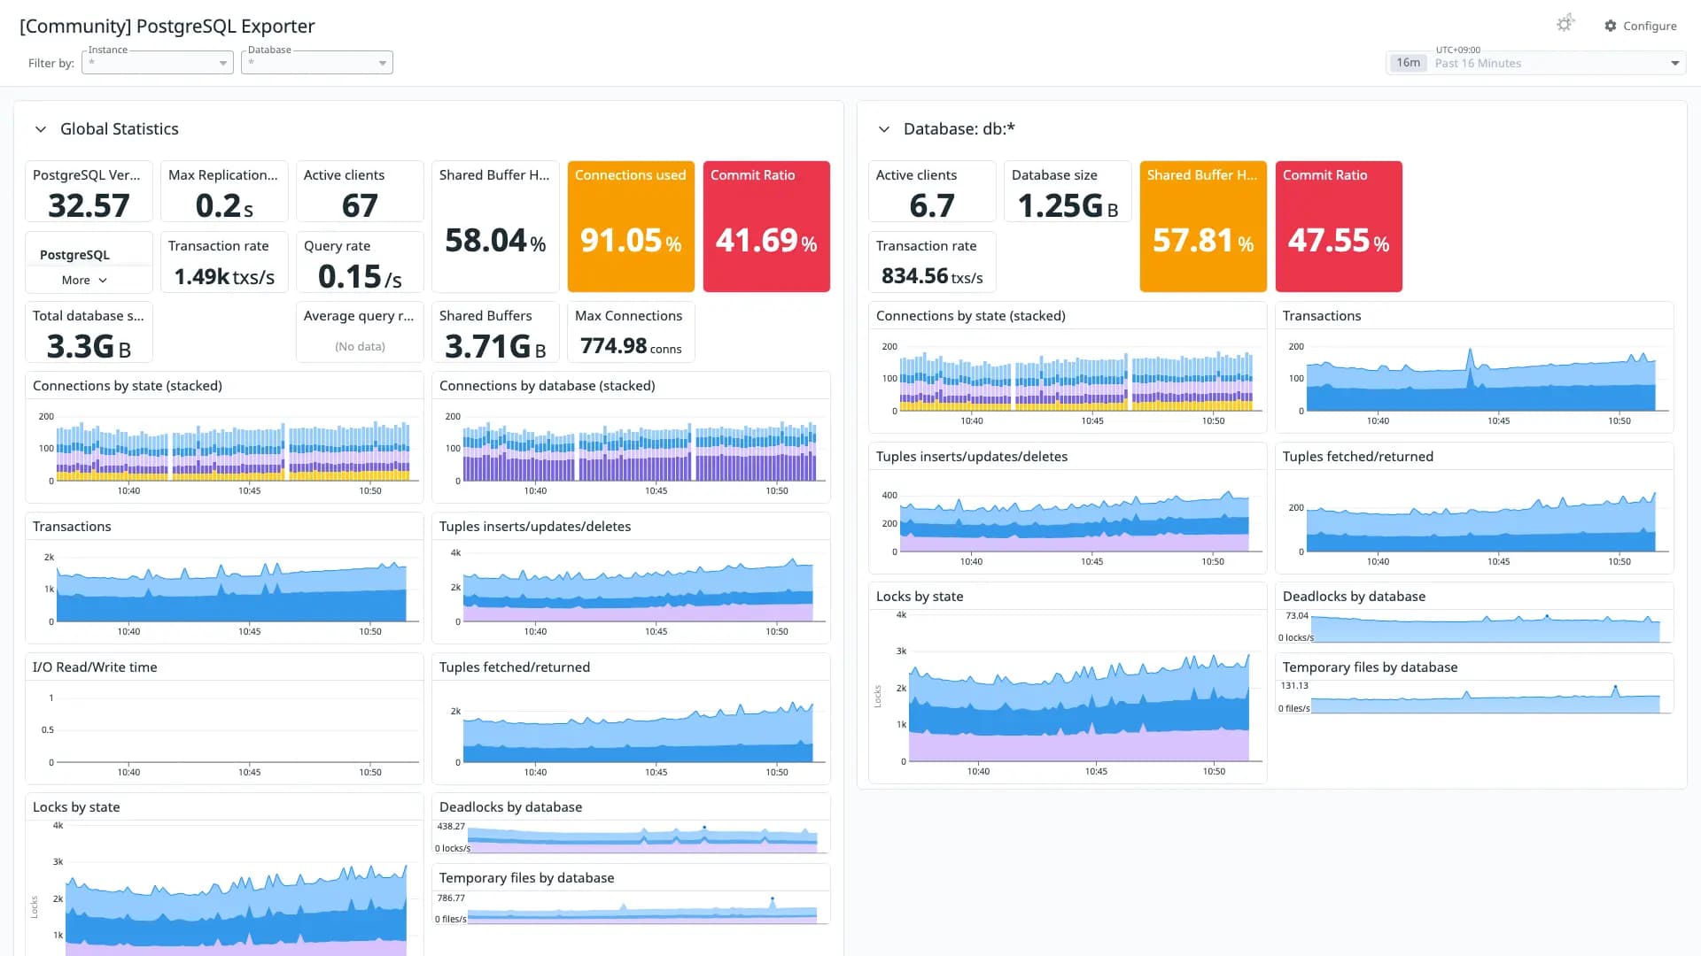
Task: Click the Max Replication value 0.2 s
Action: click(x=224, y=205)
